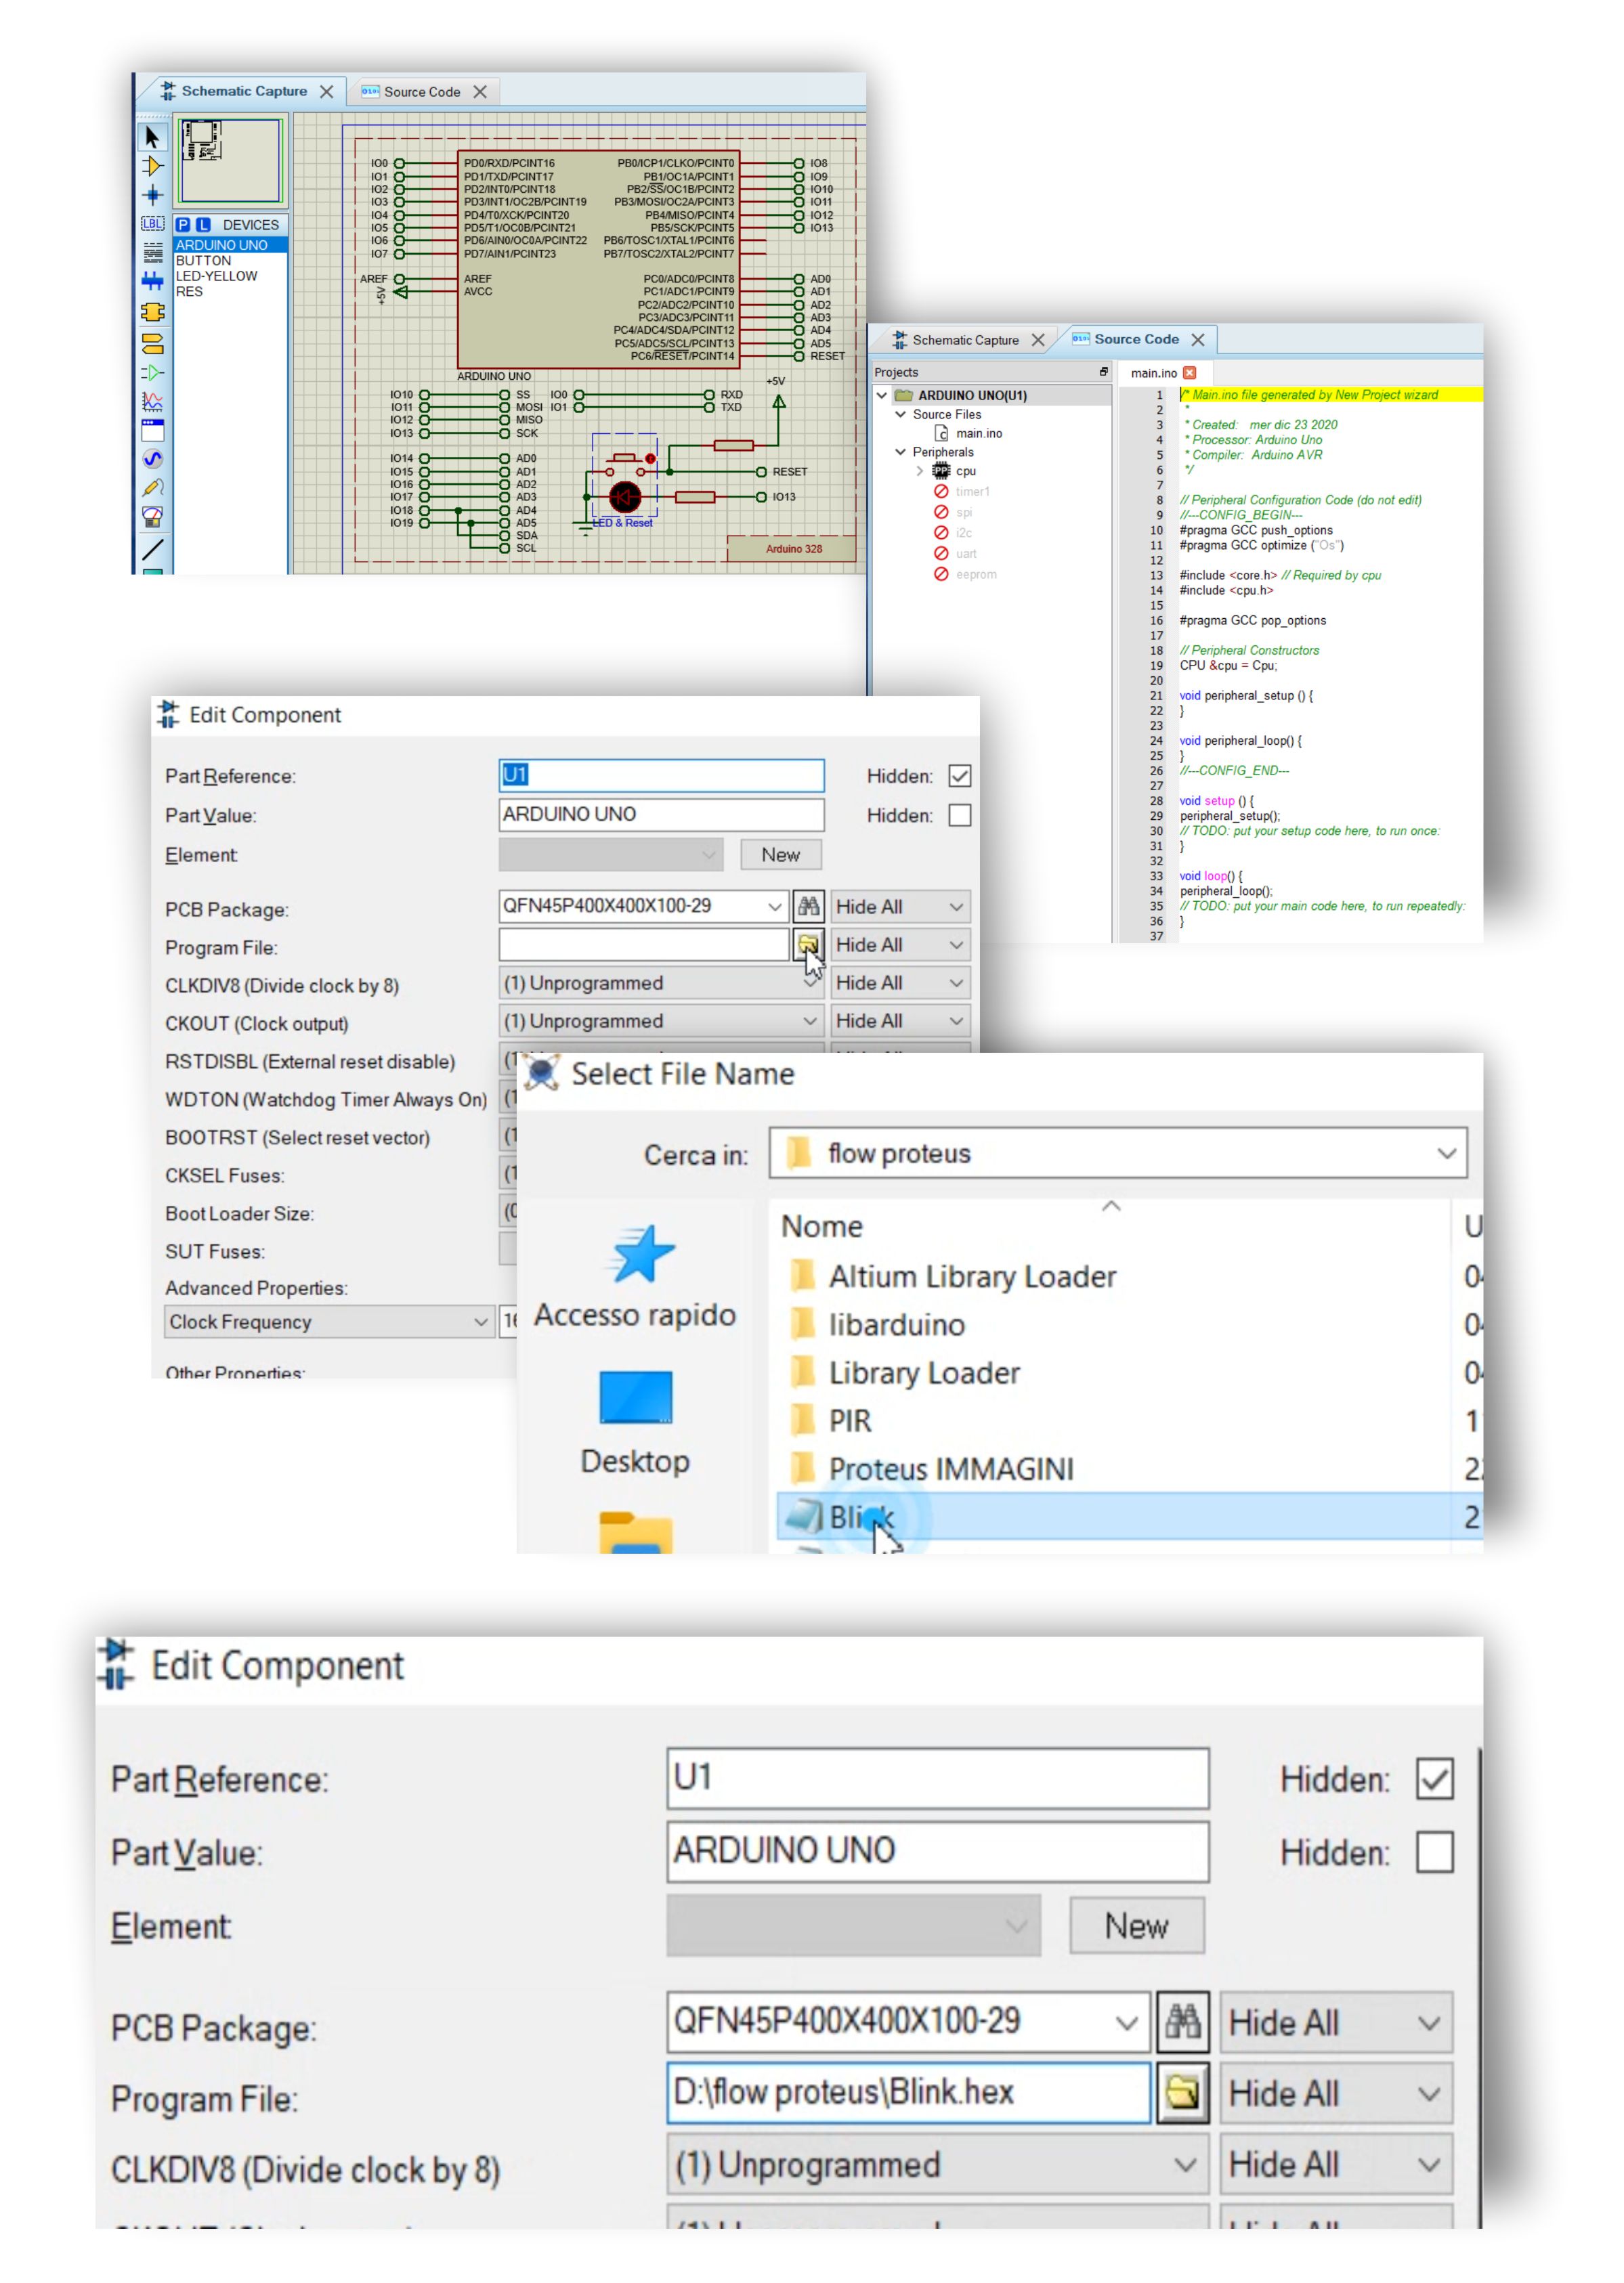The width and height of the screenshot is (1624, 2283).
Task: Expand the cpu peripheral node
Action: point(920,471)
